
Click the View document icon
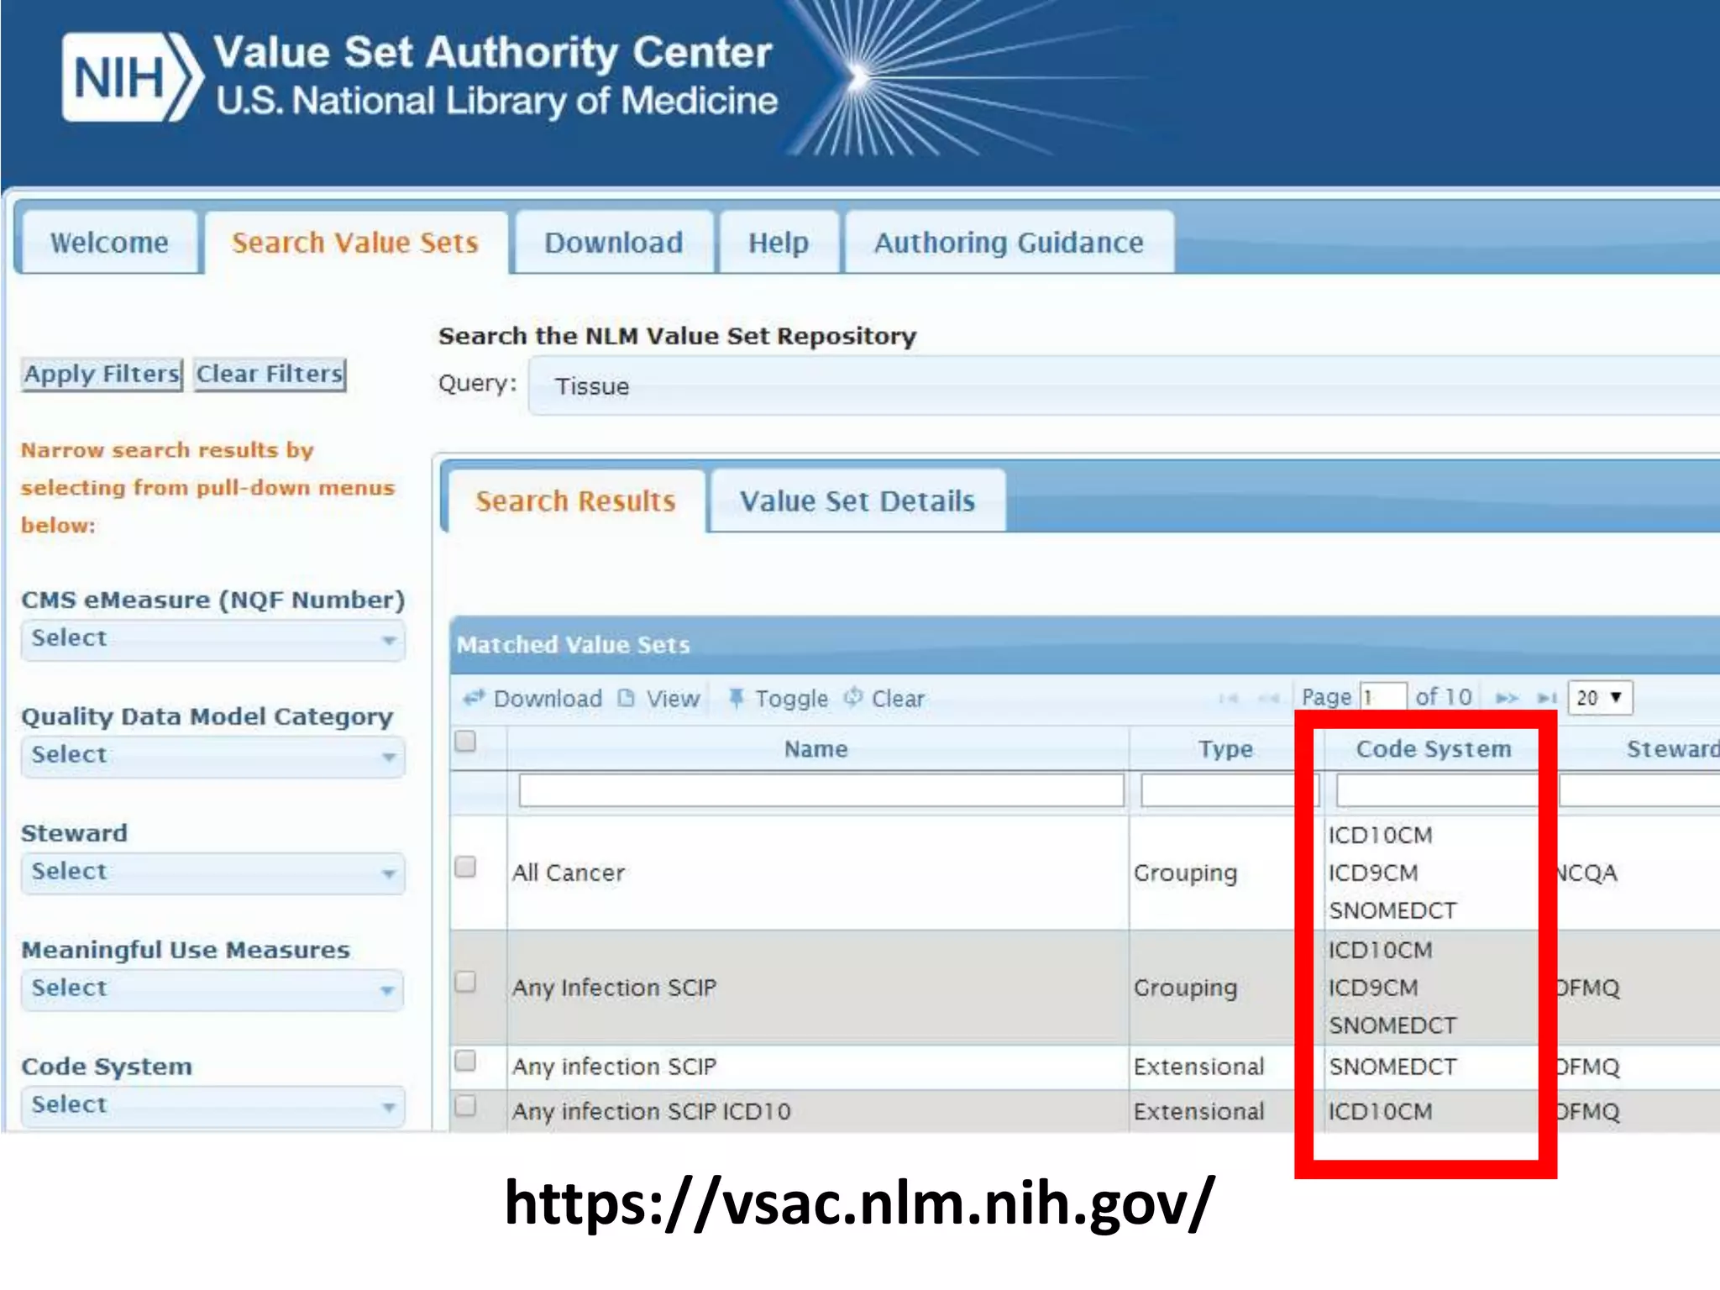[627, 698]
